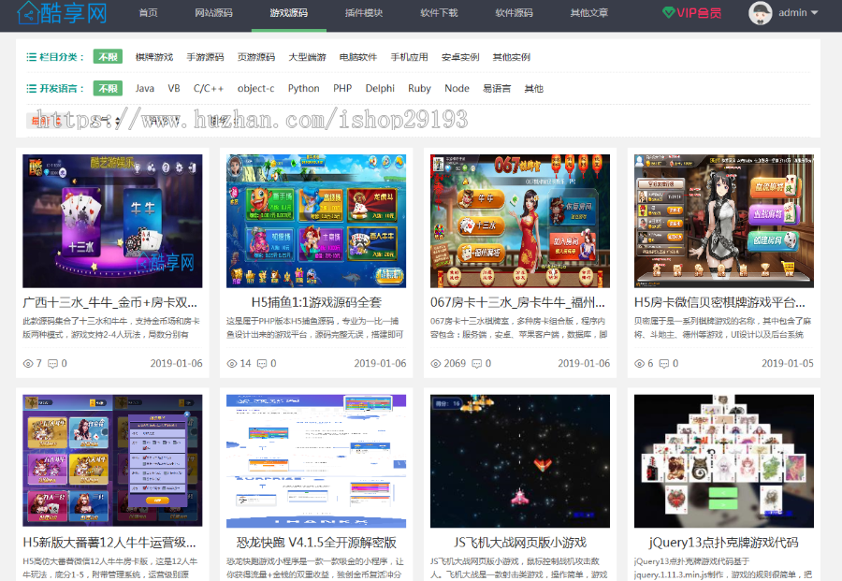Viewport: 842px width, 581px height.
Task: Select the PHP language filter
Action: coord(342,88)
